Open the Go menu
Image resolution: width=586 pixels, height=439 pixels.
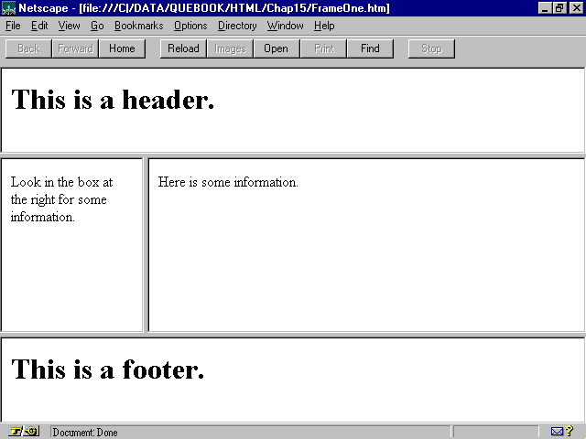click(97, 26)
